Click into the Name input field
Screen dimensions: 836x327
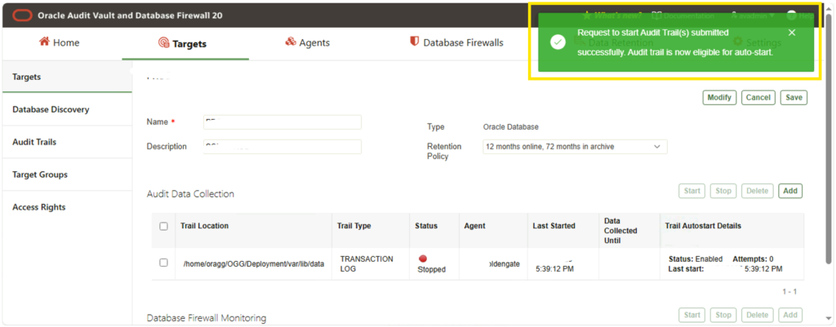coord(282,122)
